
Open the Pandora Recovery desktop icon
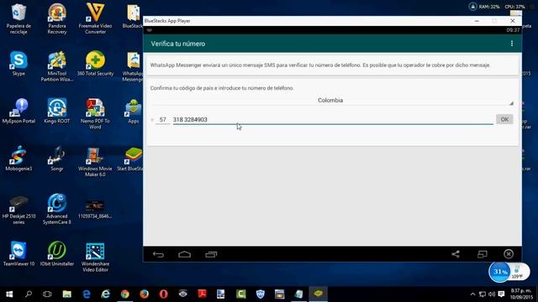57,18
